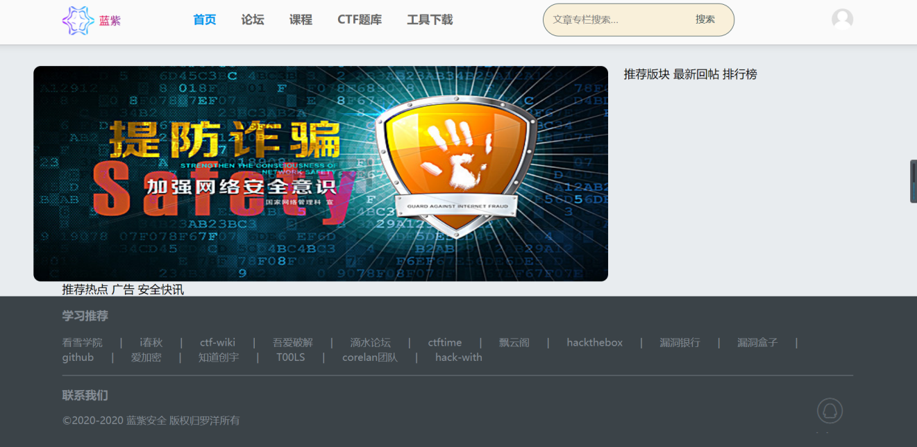The width and height of the screenshot is (917, 447).
Task: Open the 论坛 navigation item
Action: tap(253, 19)
